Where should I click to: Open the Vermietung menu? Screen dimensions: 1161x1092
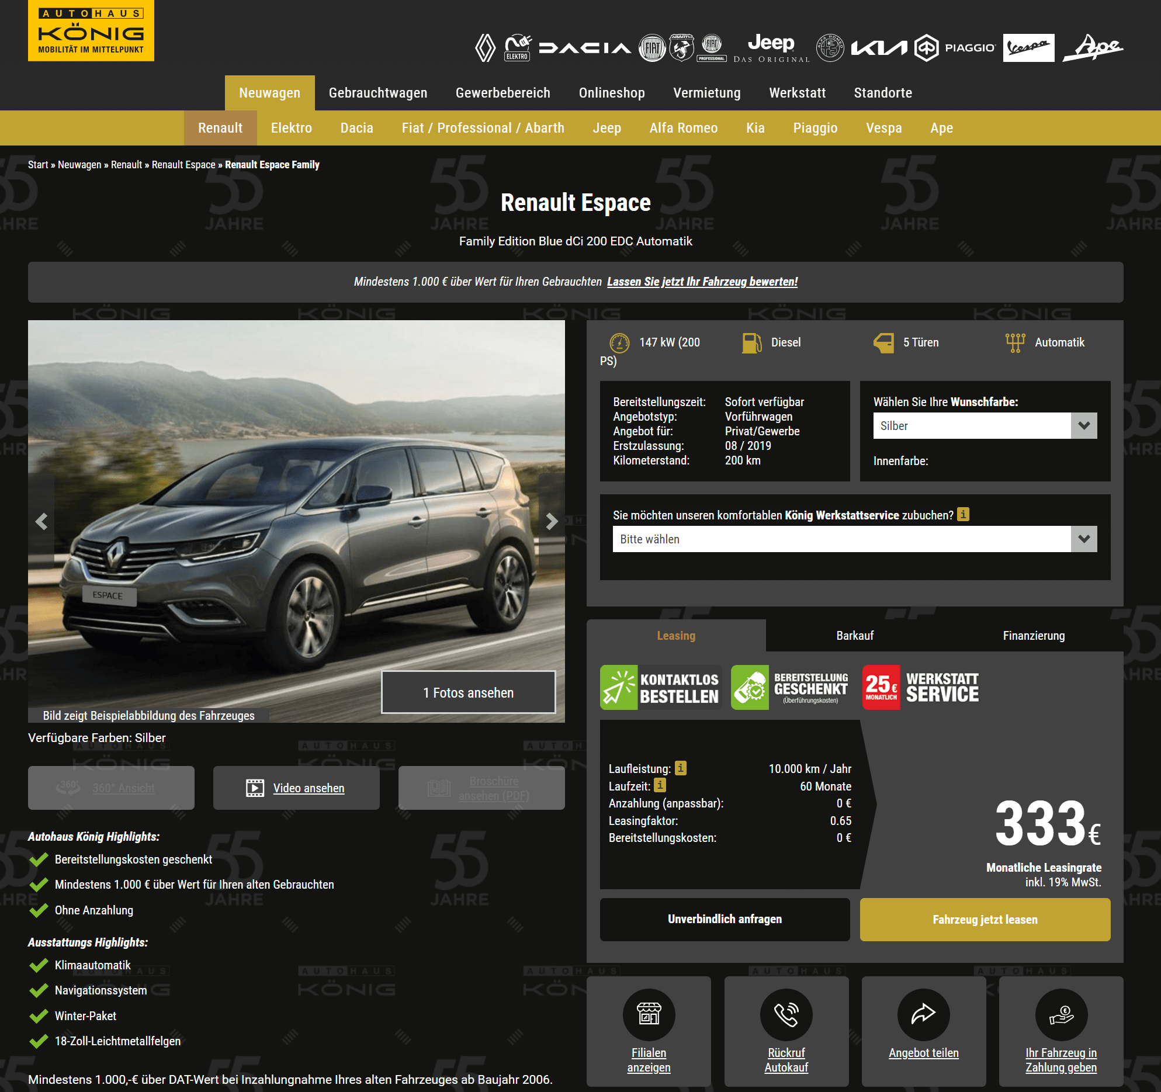[x=707, y=93]
